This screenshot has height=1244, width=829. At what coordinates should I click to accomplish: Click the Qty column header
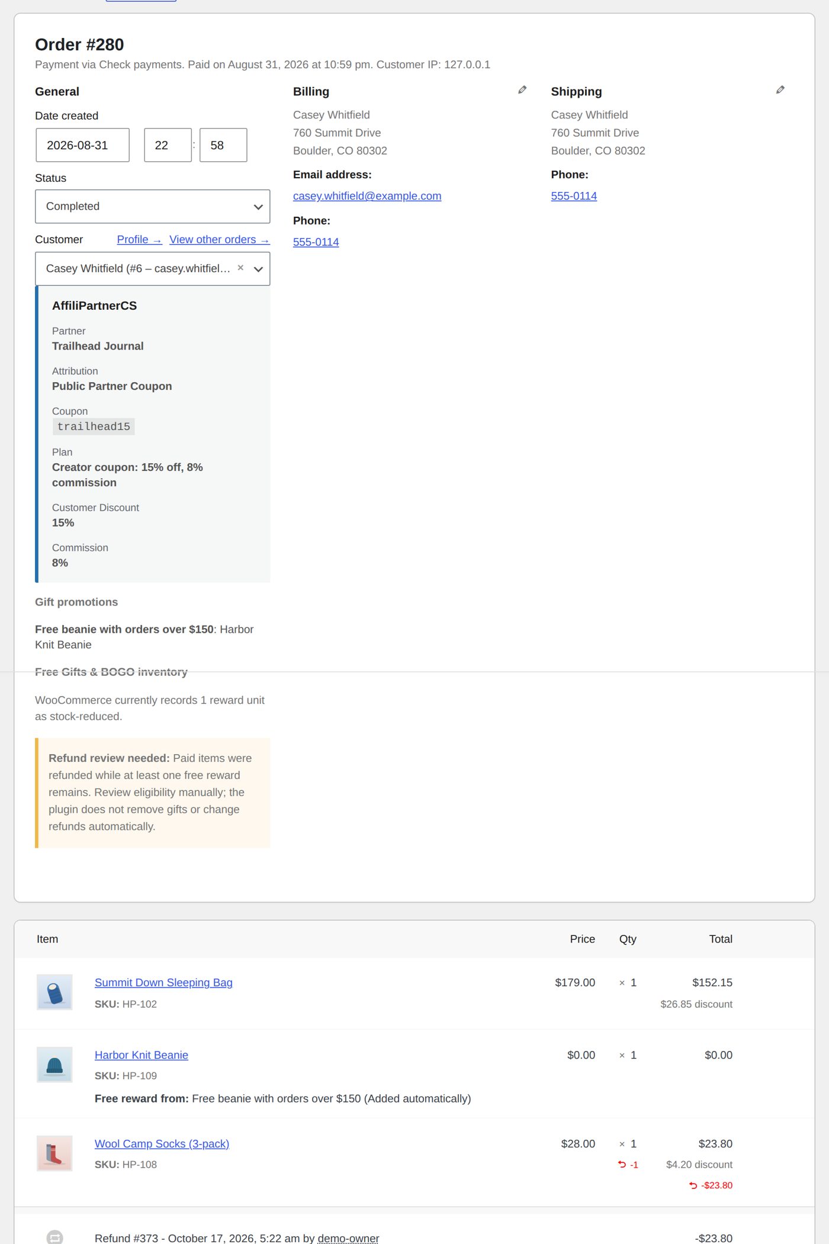[628, 939]
